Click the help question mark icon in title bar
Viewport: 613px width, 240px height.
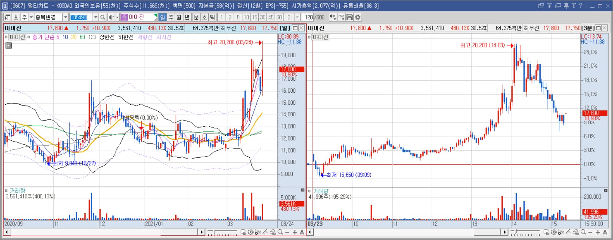tap(581, 5)
